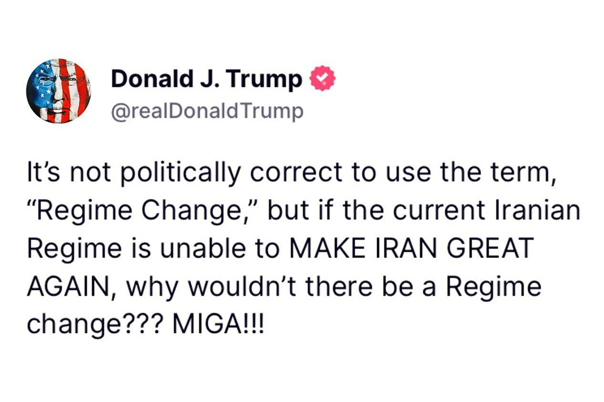Click the word "MIGA!!!" in the post
The image size is (604, 402).
[x=219, y=324]
